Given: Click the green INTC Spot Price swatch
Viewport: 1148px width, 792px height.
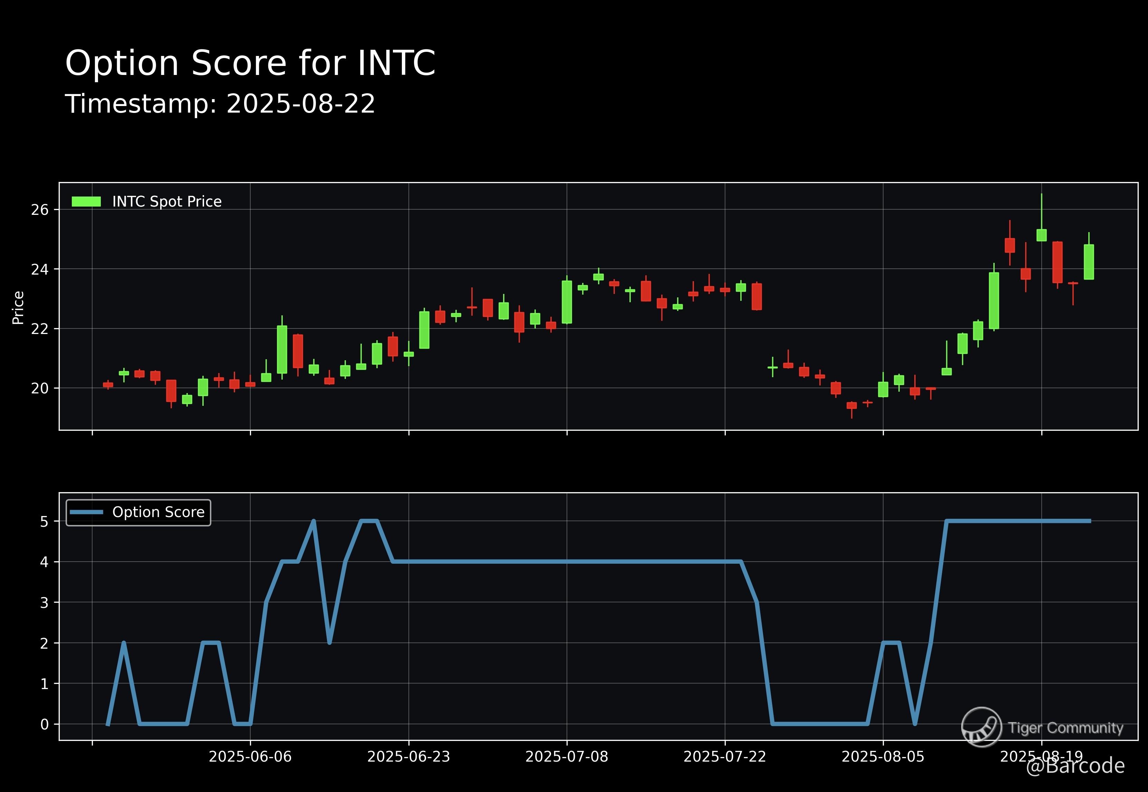Looking at the screenshot, I should (x=86, y=201).
